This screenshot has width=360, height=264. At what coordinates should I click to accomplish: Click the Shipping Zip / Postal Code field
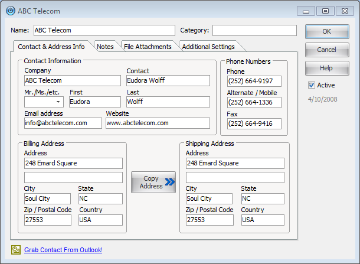210,220
